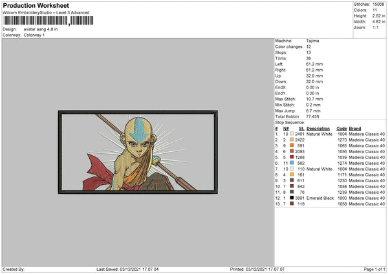
Task: Click the Color changes value 12
Action: click(x=308, y=47)
